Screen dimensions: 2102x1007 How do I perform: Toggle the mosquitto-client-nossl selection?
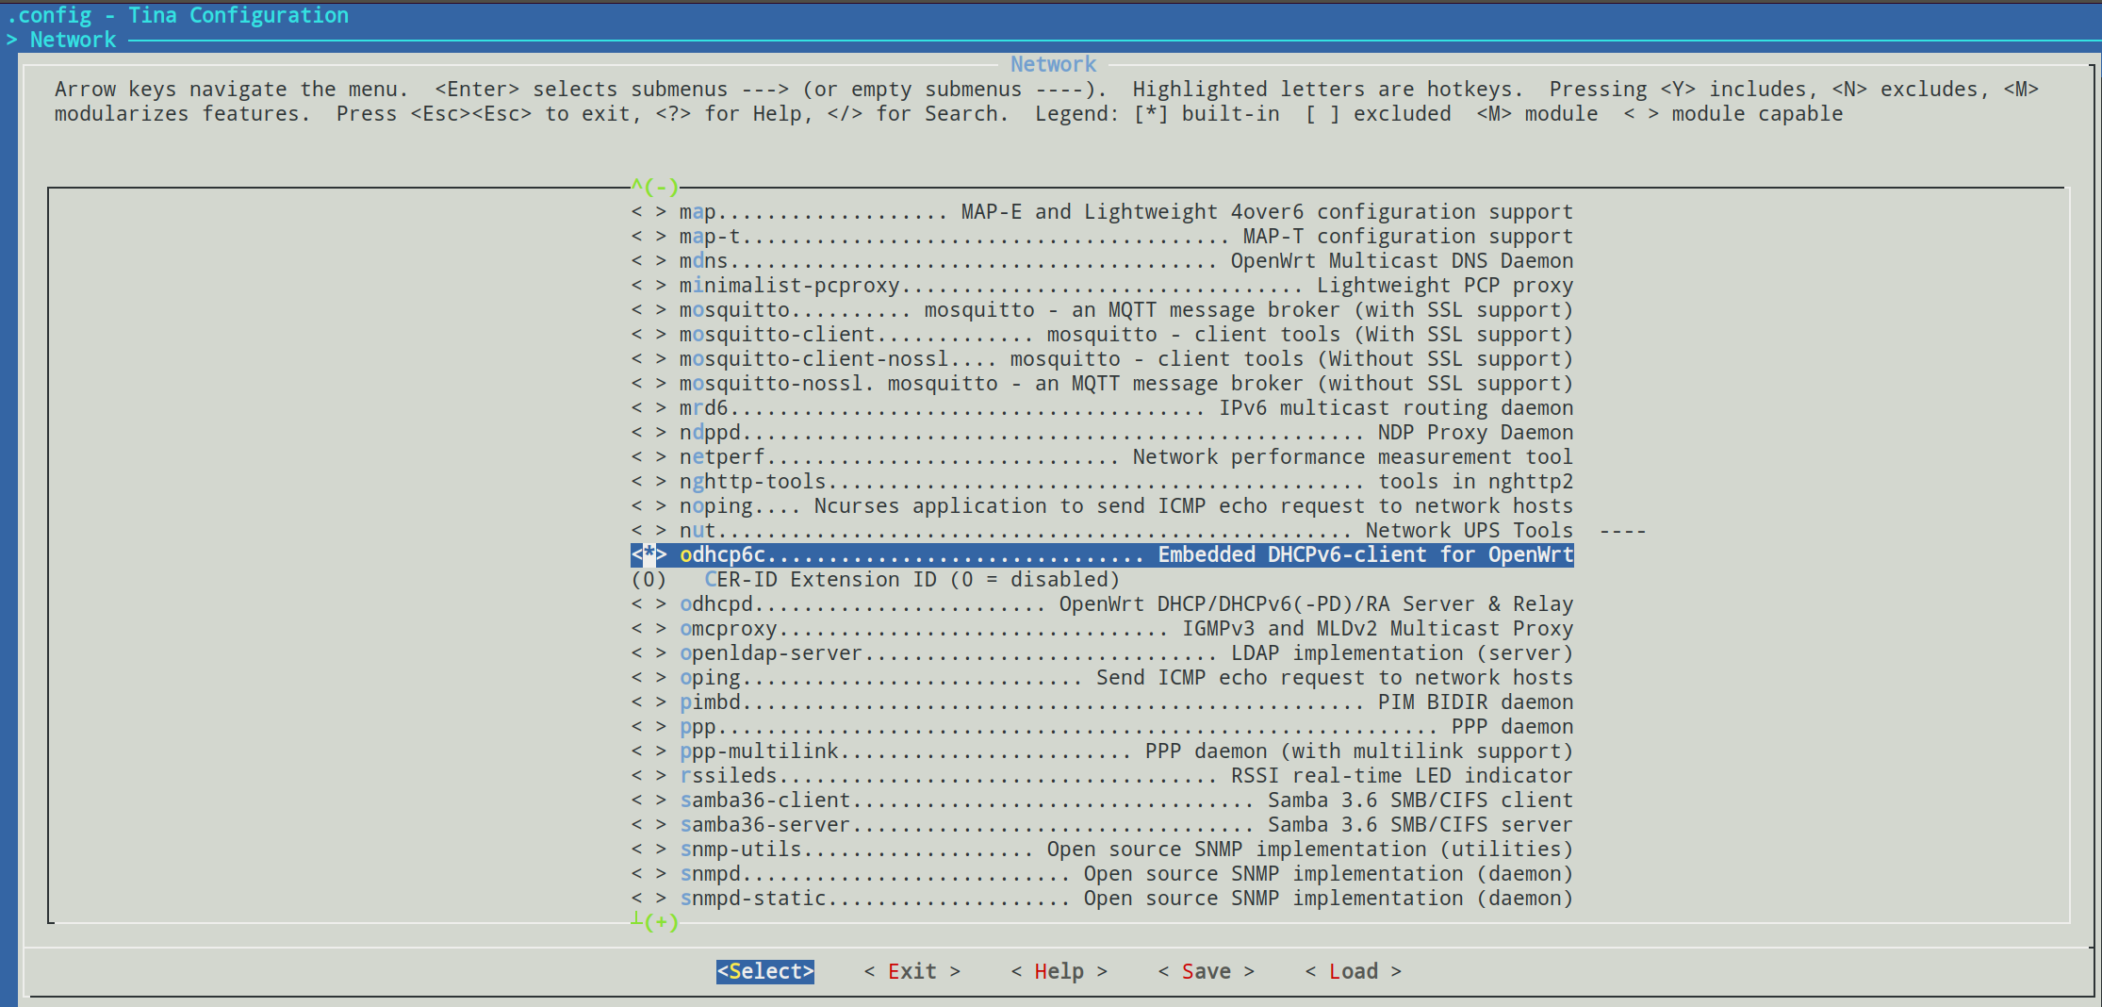coord(649,359)
